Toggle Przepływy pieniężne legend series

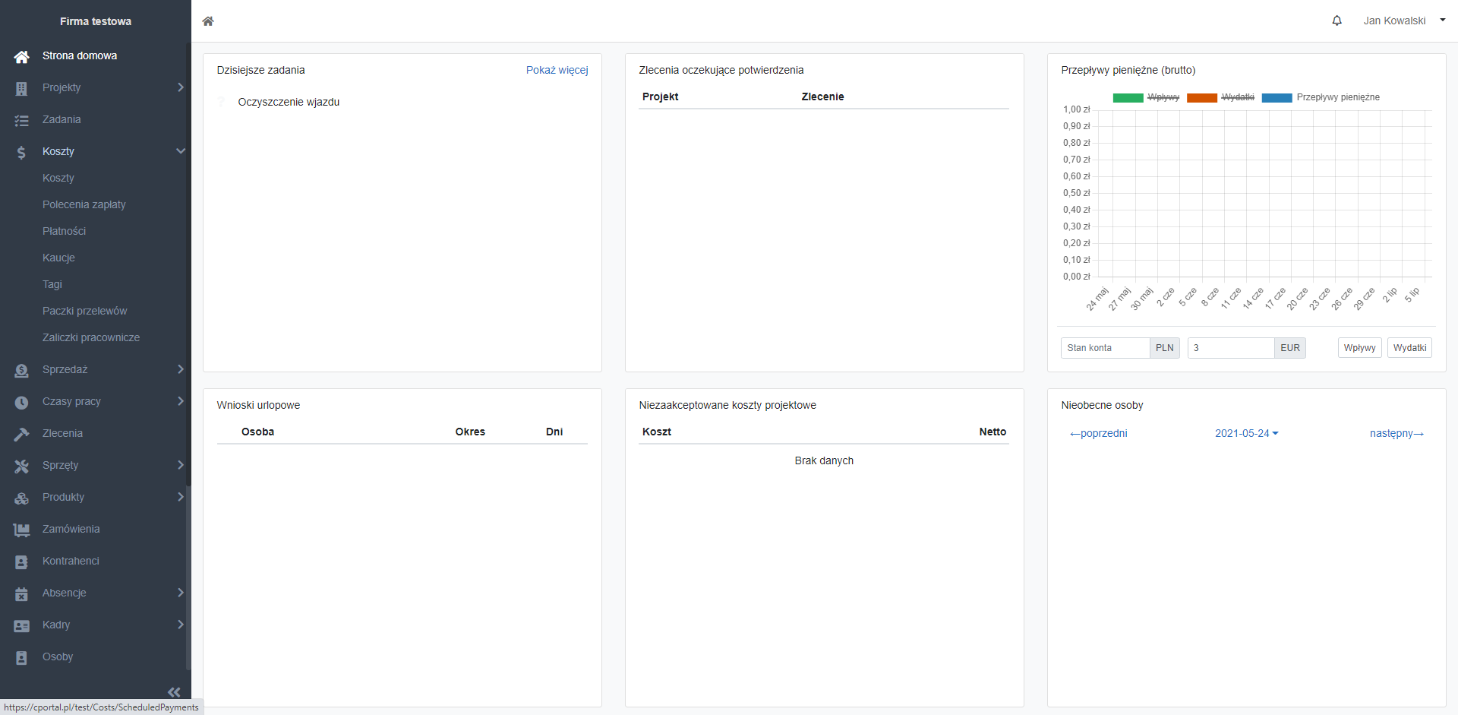pos(1337,97)
